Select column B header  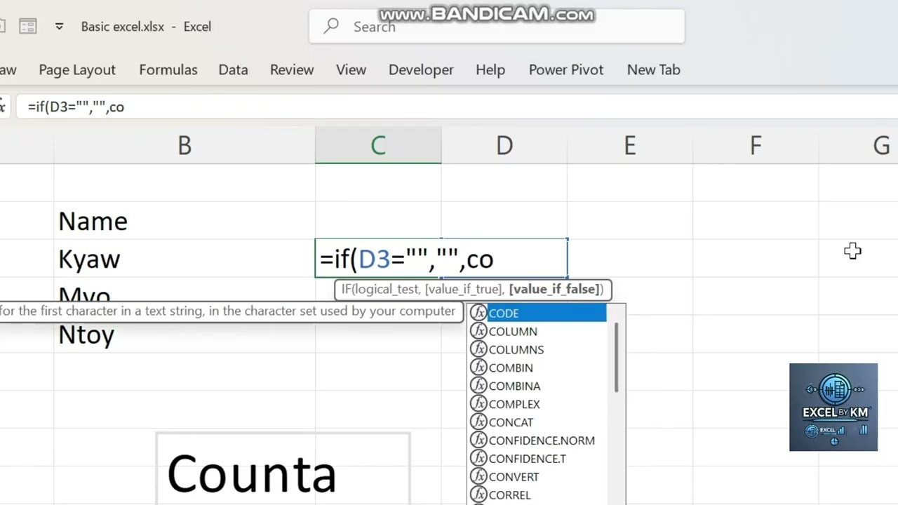tap(185, 145)
